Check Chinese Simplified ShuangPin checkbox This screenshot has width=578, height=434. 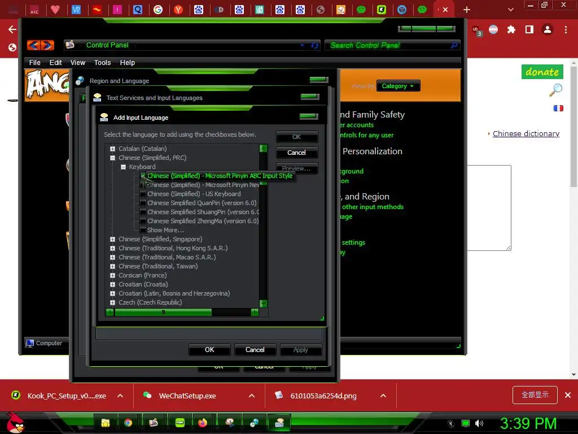(143, 212)
